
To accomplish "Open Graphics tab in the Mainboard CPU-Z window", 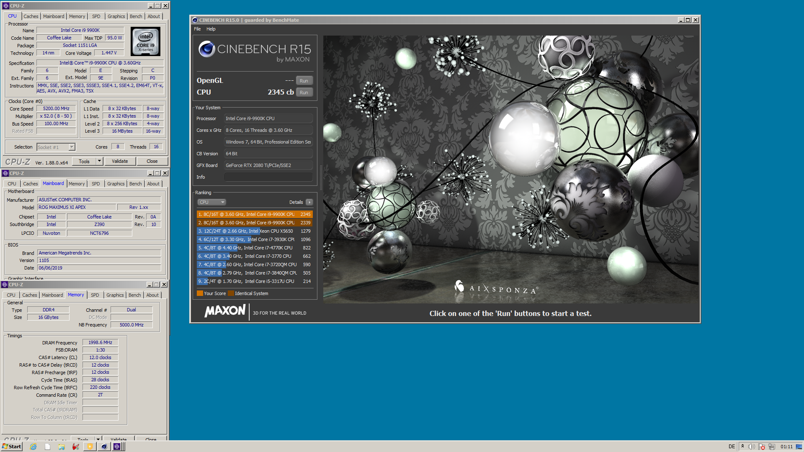I will 116,184.
